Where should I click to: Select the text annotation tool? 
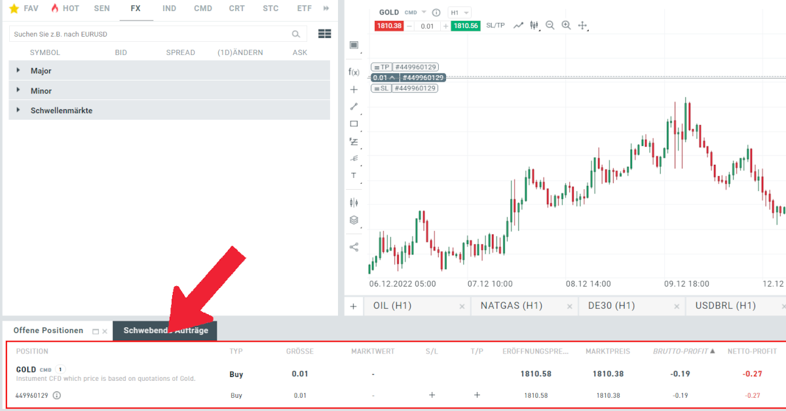pos(354,175)
